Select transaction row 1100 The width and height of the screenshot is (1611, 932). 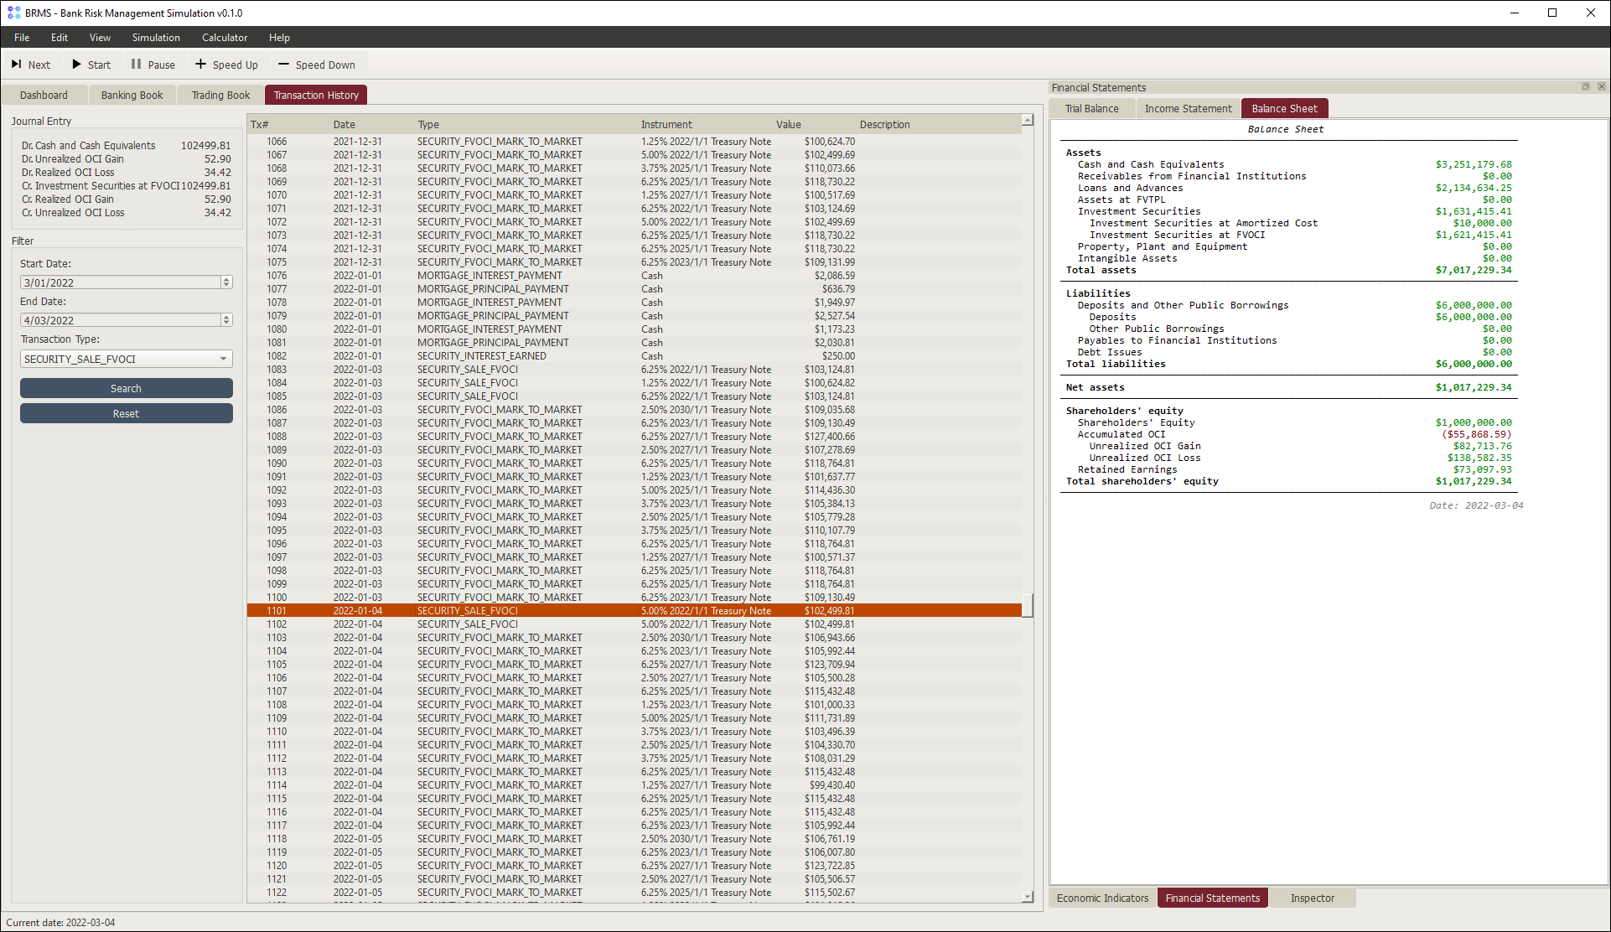(635, 598)
